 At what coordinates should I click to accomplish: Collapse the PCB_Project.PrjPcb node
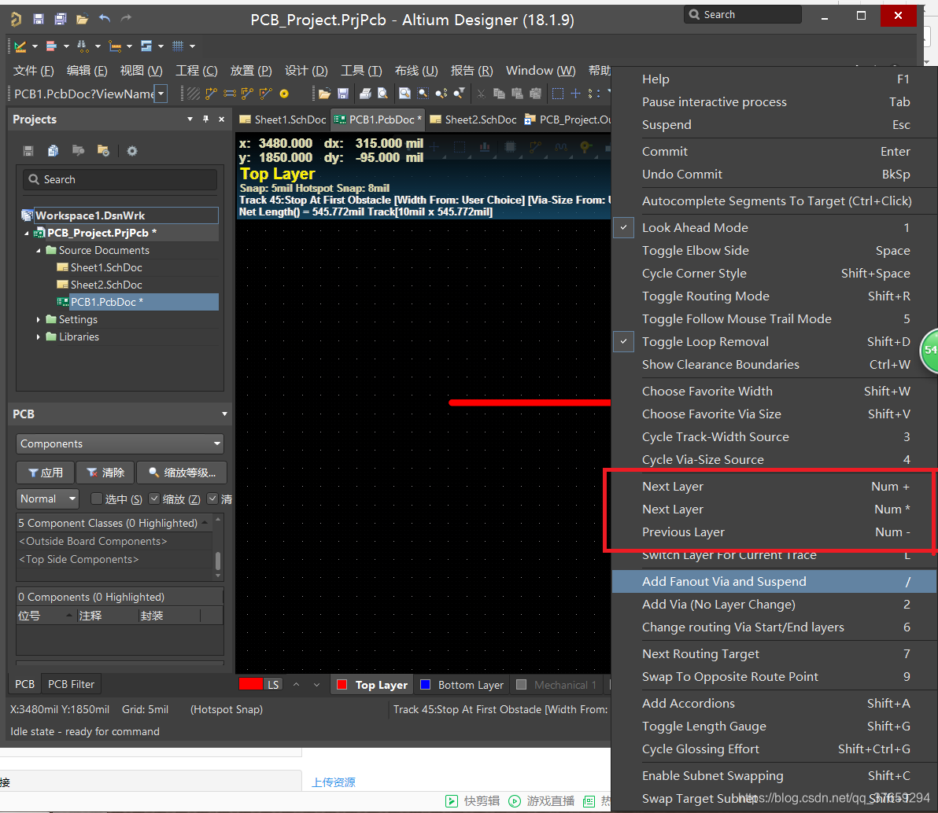(x=26, y=234)
